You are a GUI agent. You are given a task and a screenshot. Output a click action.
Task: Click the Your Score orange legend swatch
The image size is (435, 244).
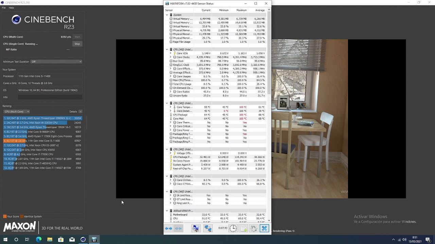(5, 217)
